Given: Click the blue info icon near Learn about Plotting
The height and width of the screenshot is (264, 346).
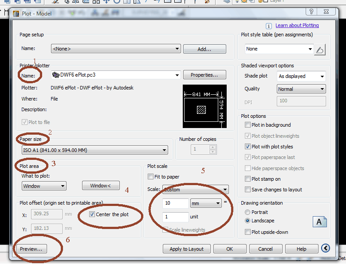Looking at the screenshot, I should point(268,26).
